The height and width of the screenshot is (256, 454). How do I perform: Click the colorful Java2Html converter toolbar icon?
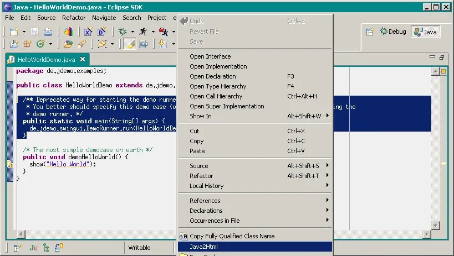coord(68,32)
